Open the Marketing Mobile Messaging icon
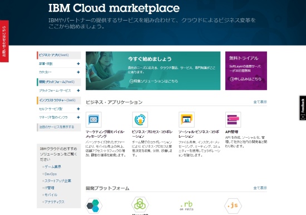 coord(93,119)
